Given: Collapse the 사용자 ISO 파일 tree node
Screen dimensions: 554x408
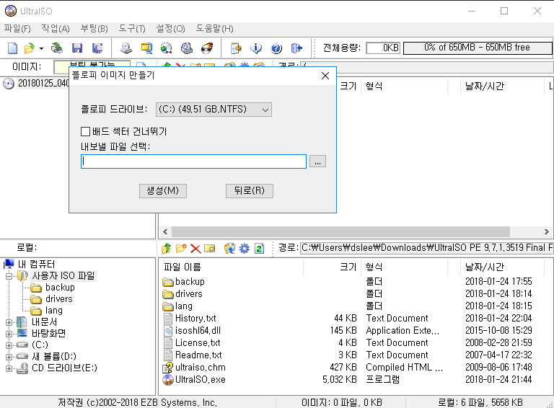Looking at the screenshot, I should 9,276.
